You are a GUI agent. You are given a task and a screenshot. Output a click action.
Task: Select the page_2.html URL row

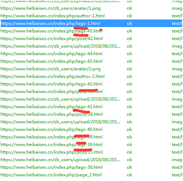91,175
